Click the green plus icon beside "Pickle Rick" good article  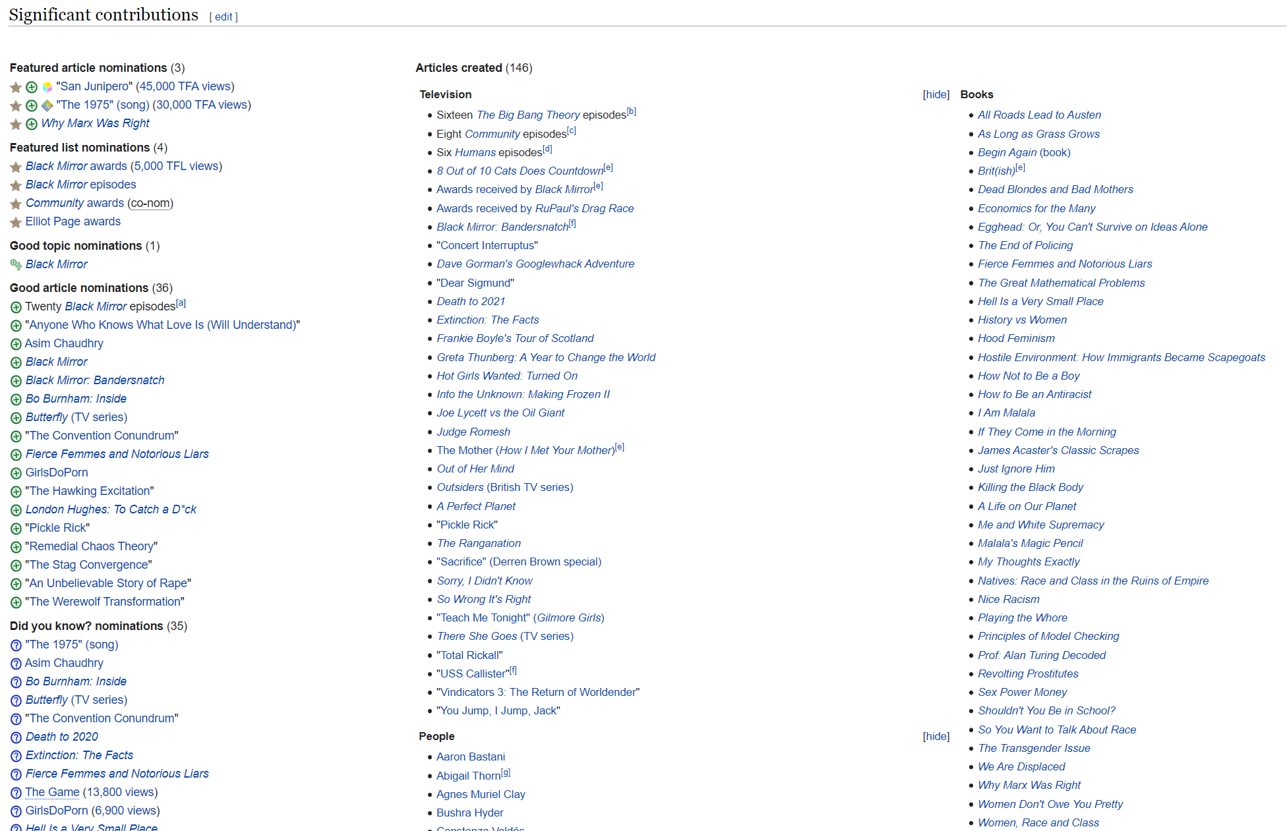(x=16, y=529)
